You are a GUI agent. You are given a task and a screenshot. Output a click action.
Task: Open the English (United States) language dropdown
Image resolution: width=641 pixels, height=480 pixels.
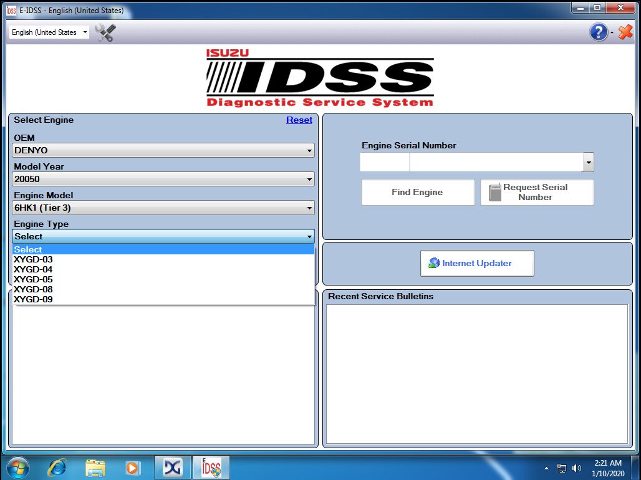click(x=49, y=32)
